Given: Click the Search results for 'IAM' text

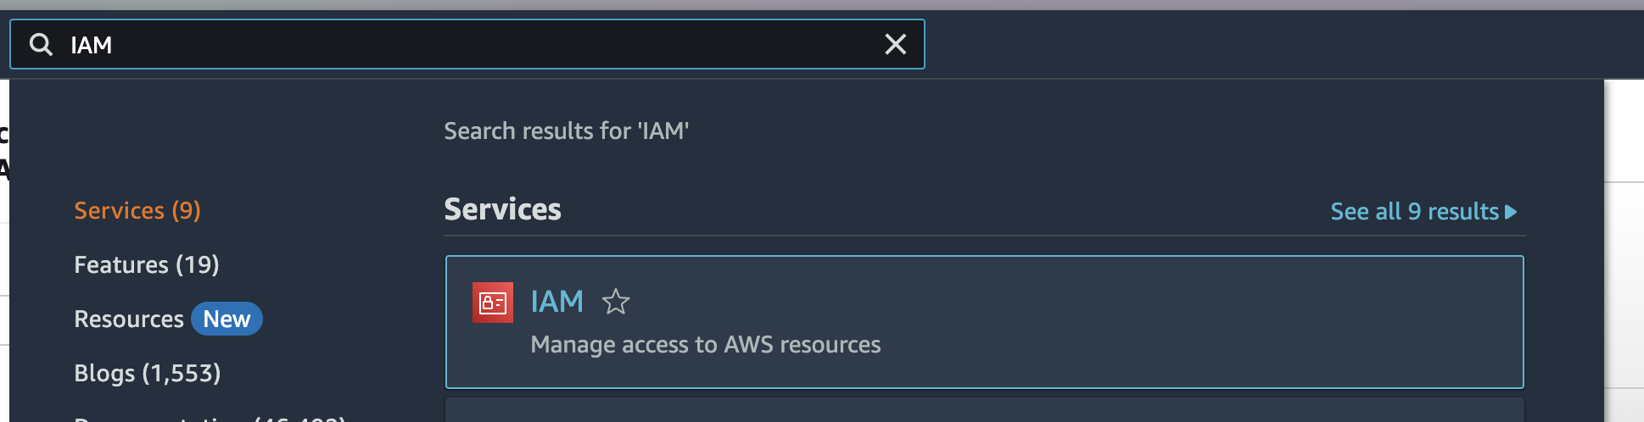Looking at the screenshot, I should [566, 130].
